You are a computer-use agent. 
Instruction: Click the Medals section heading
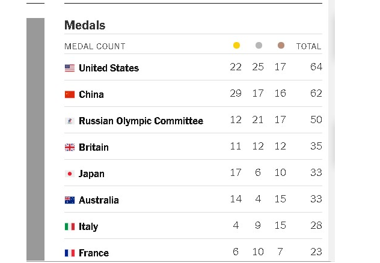click(85, 25)
